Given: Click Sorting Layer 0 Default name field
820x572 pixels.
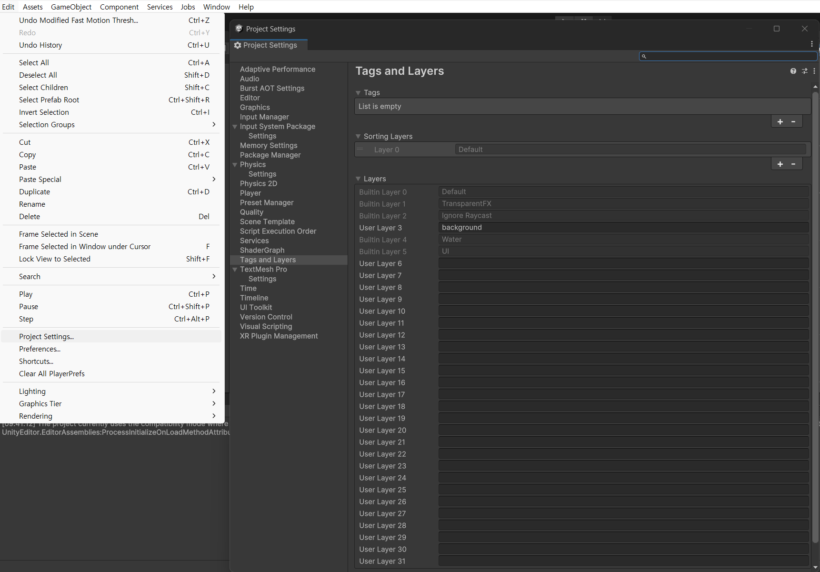Looking at the screenshot, I should point(630,150).
